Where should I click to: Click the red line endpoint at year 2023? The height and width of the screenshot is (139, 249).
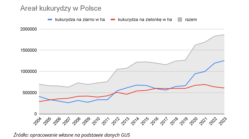pos(224,88)
